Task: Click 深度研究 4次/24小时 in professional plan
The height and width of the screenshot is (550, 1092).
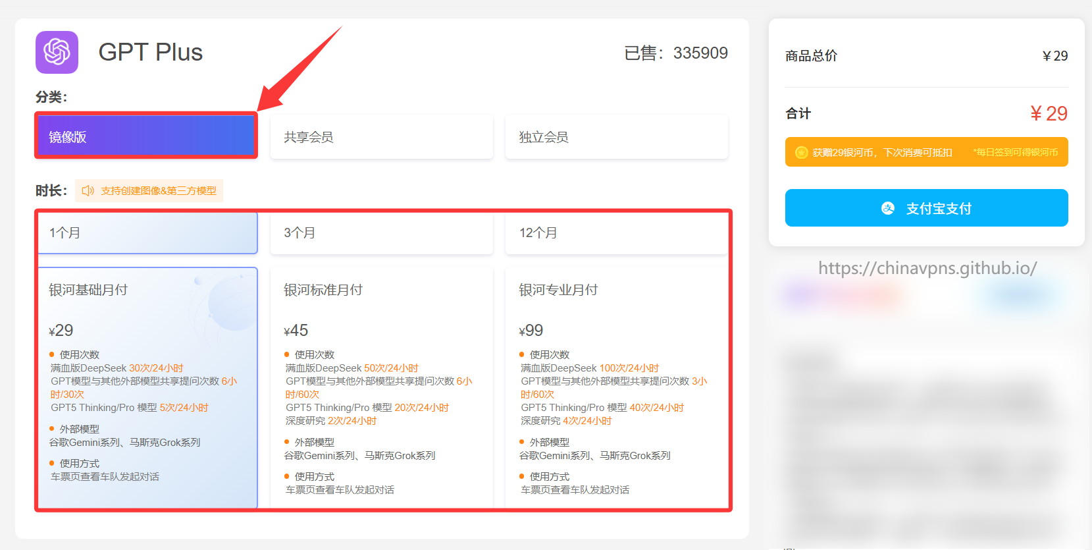Action: click(566, 421)
